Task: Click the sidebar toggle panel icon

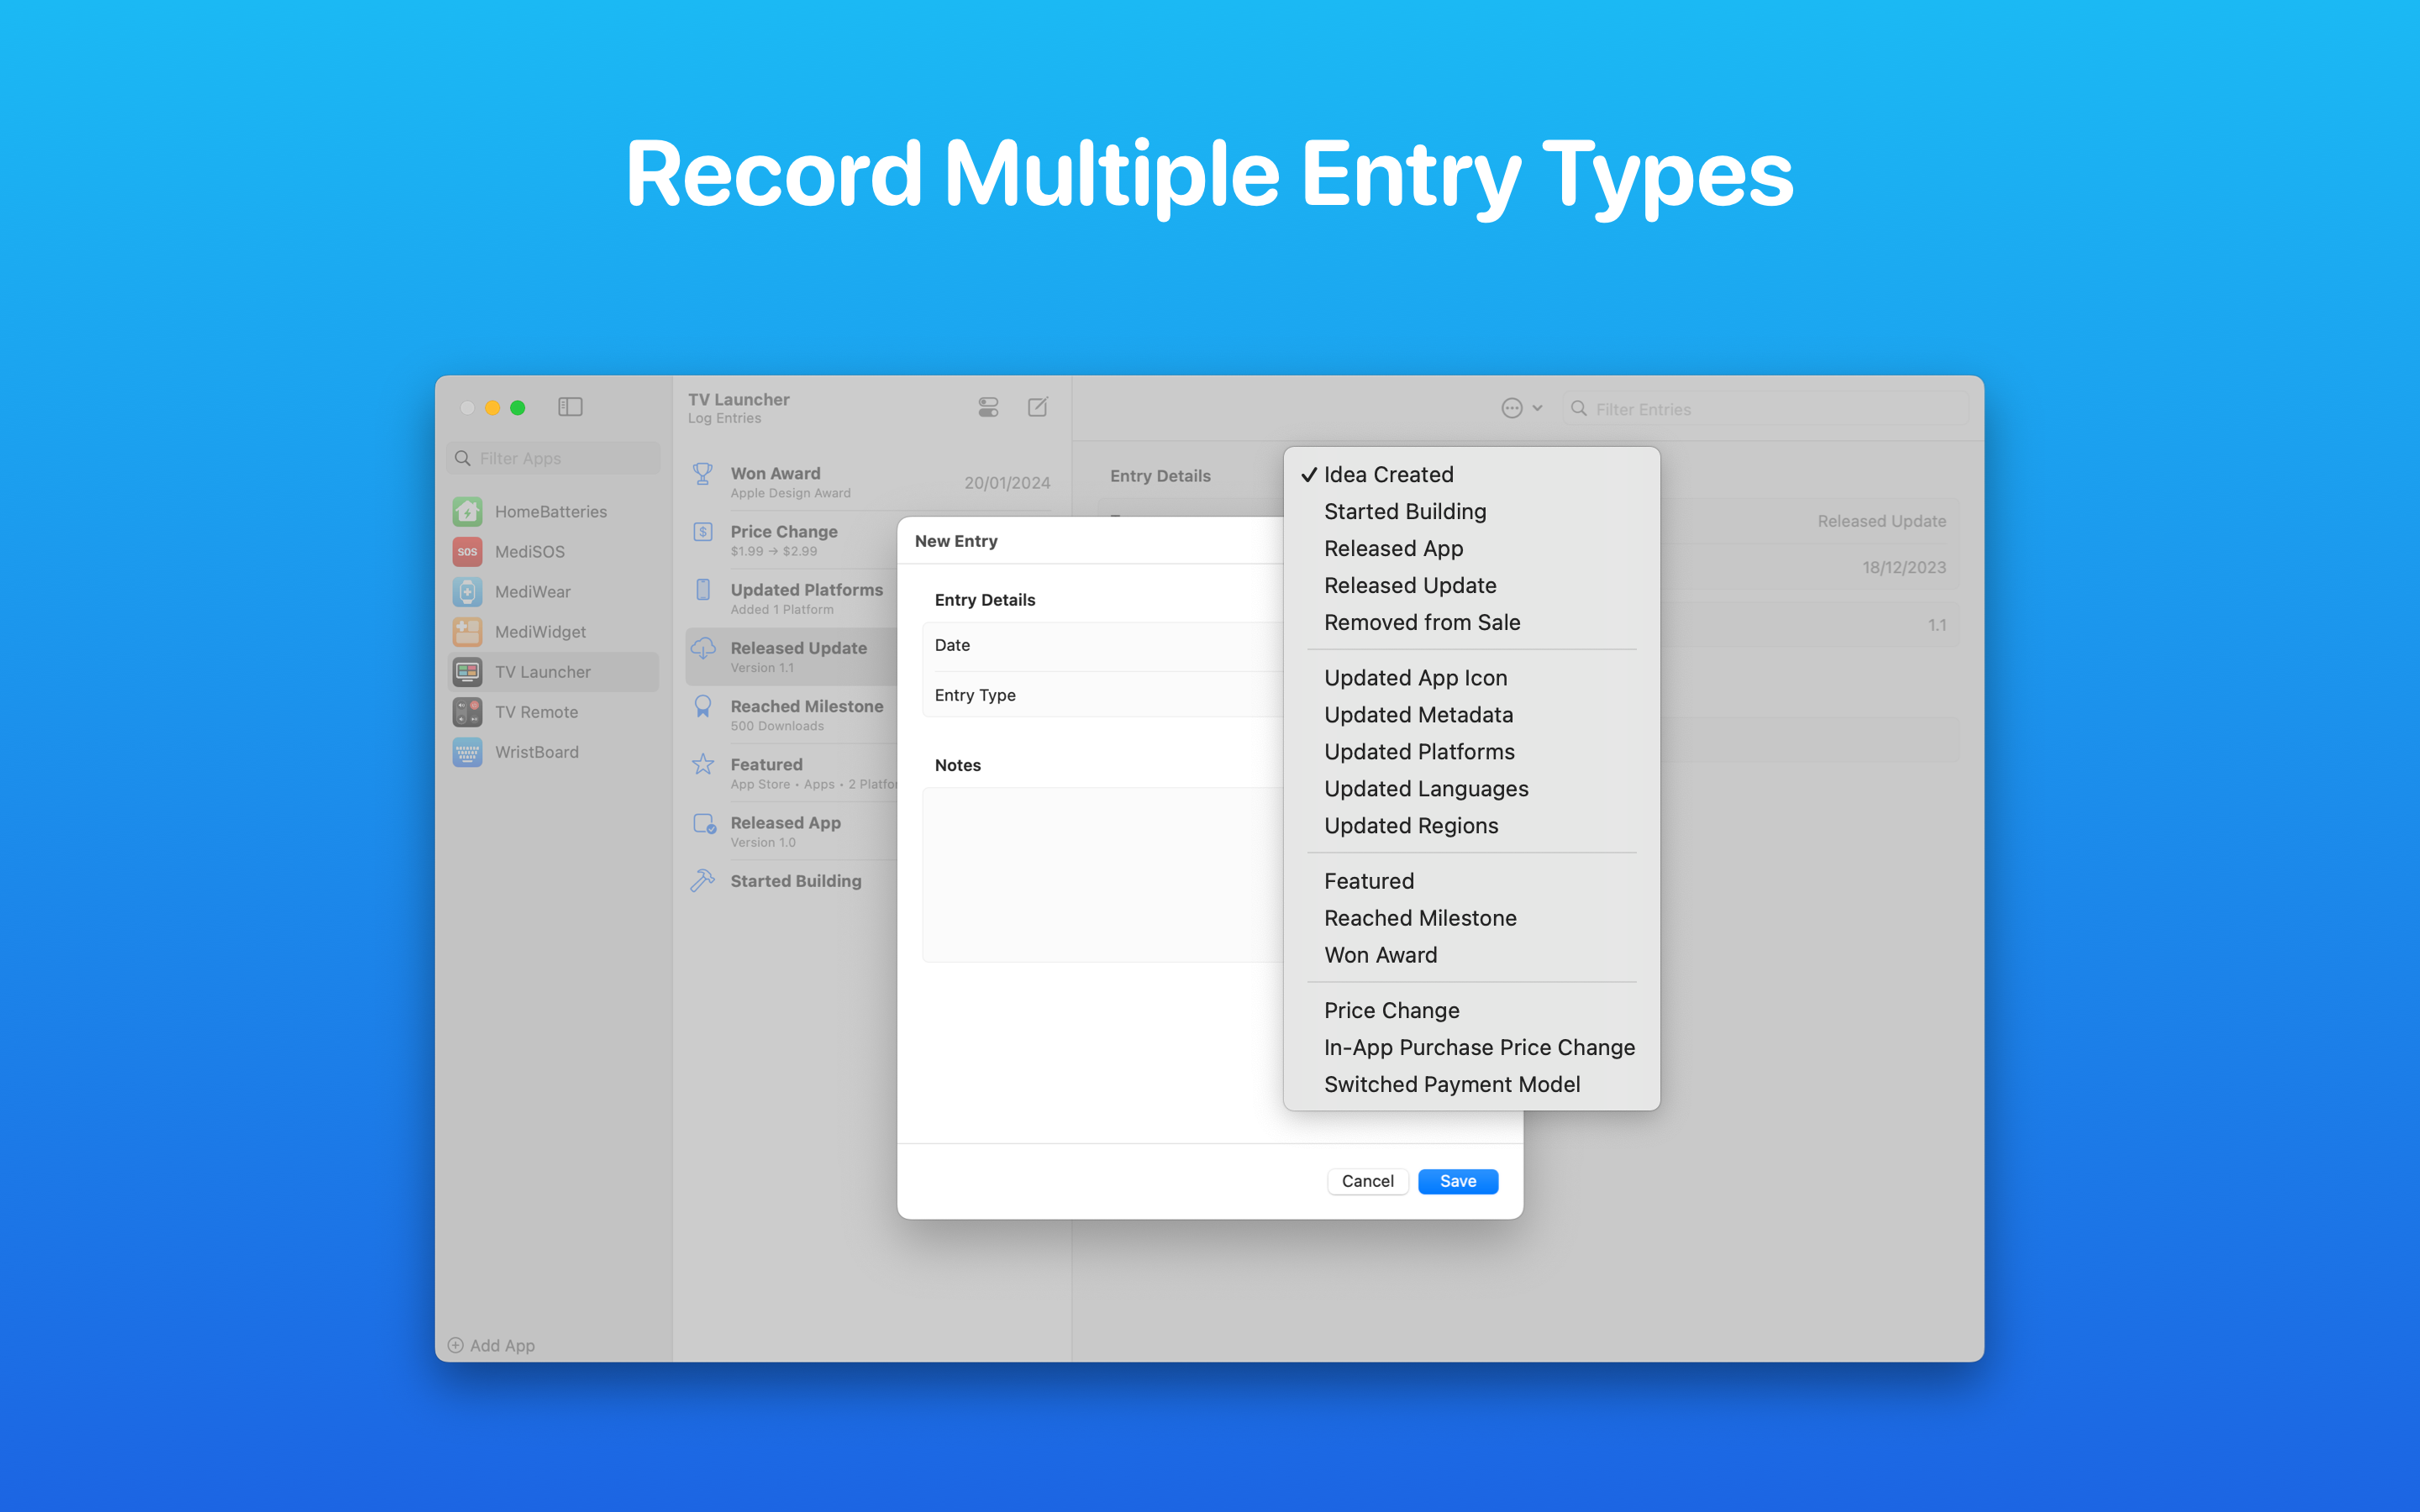Action: (x=568, y=407)
